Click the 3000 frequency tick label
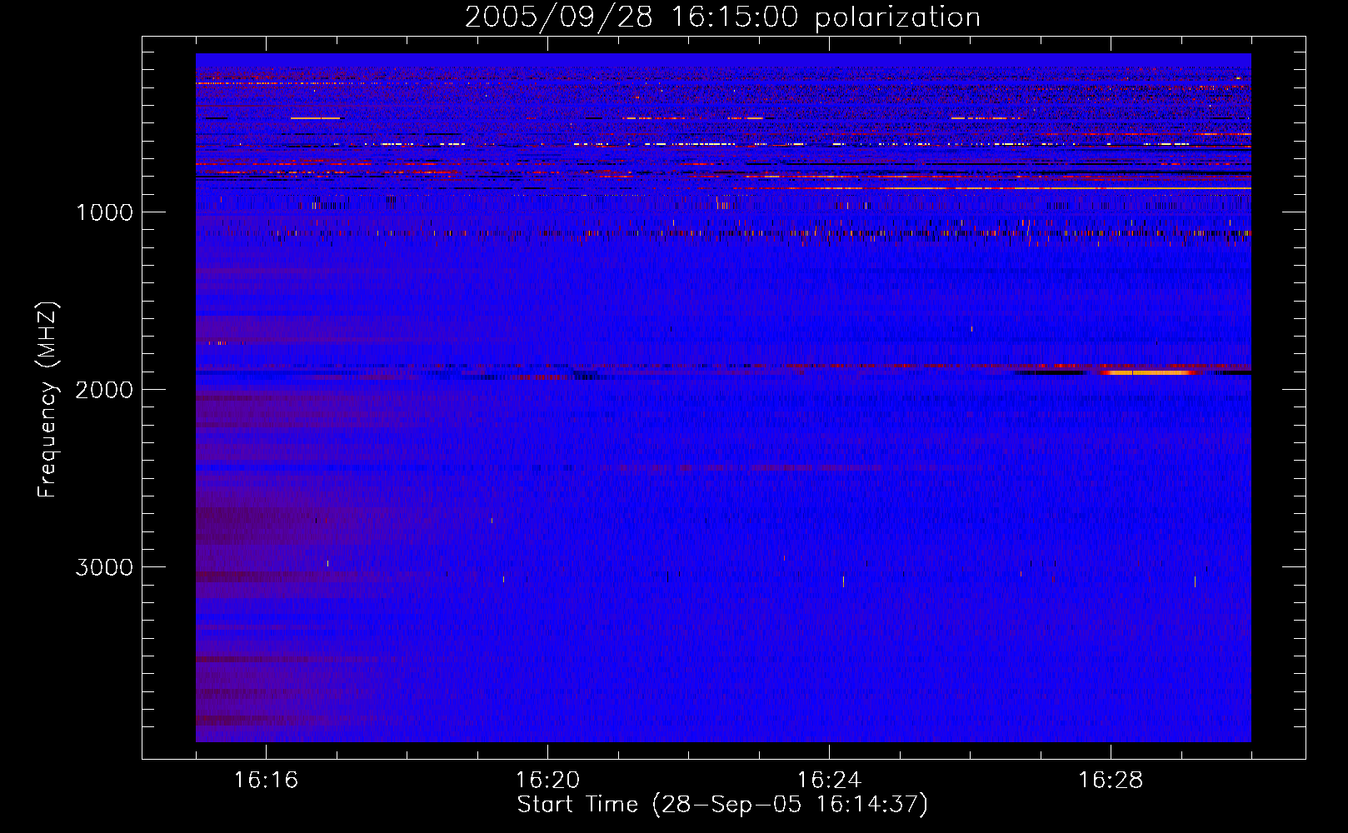The image size is (1348, 833). coord(104,567)
